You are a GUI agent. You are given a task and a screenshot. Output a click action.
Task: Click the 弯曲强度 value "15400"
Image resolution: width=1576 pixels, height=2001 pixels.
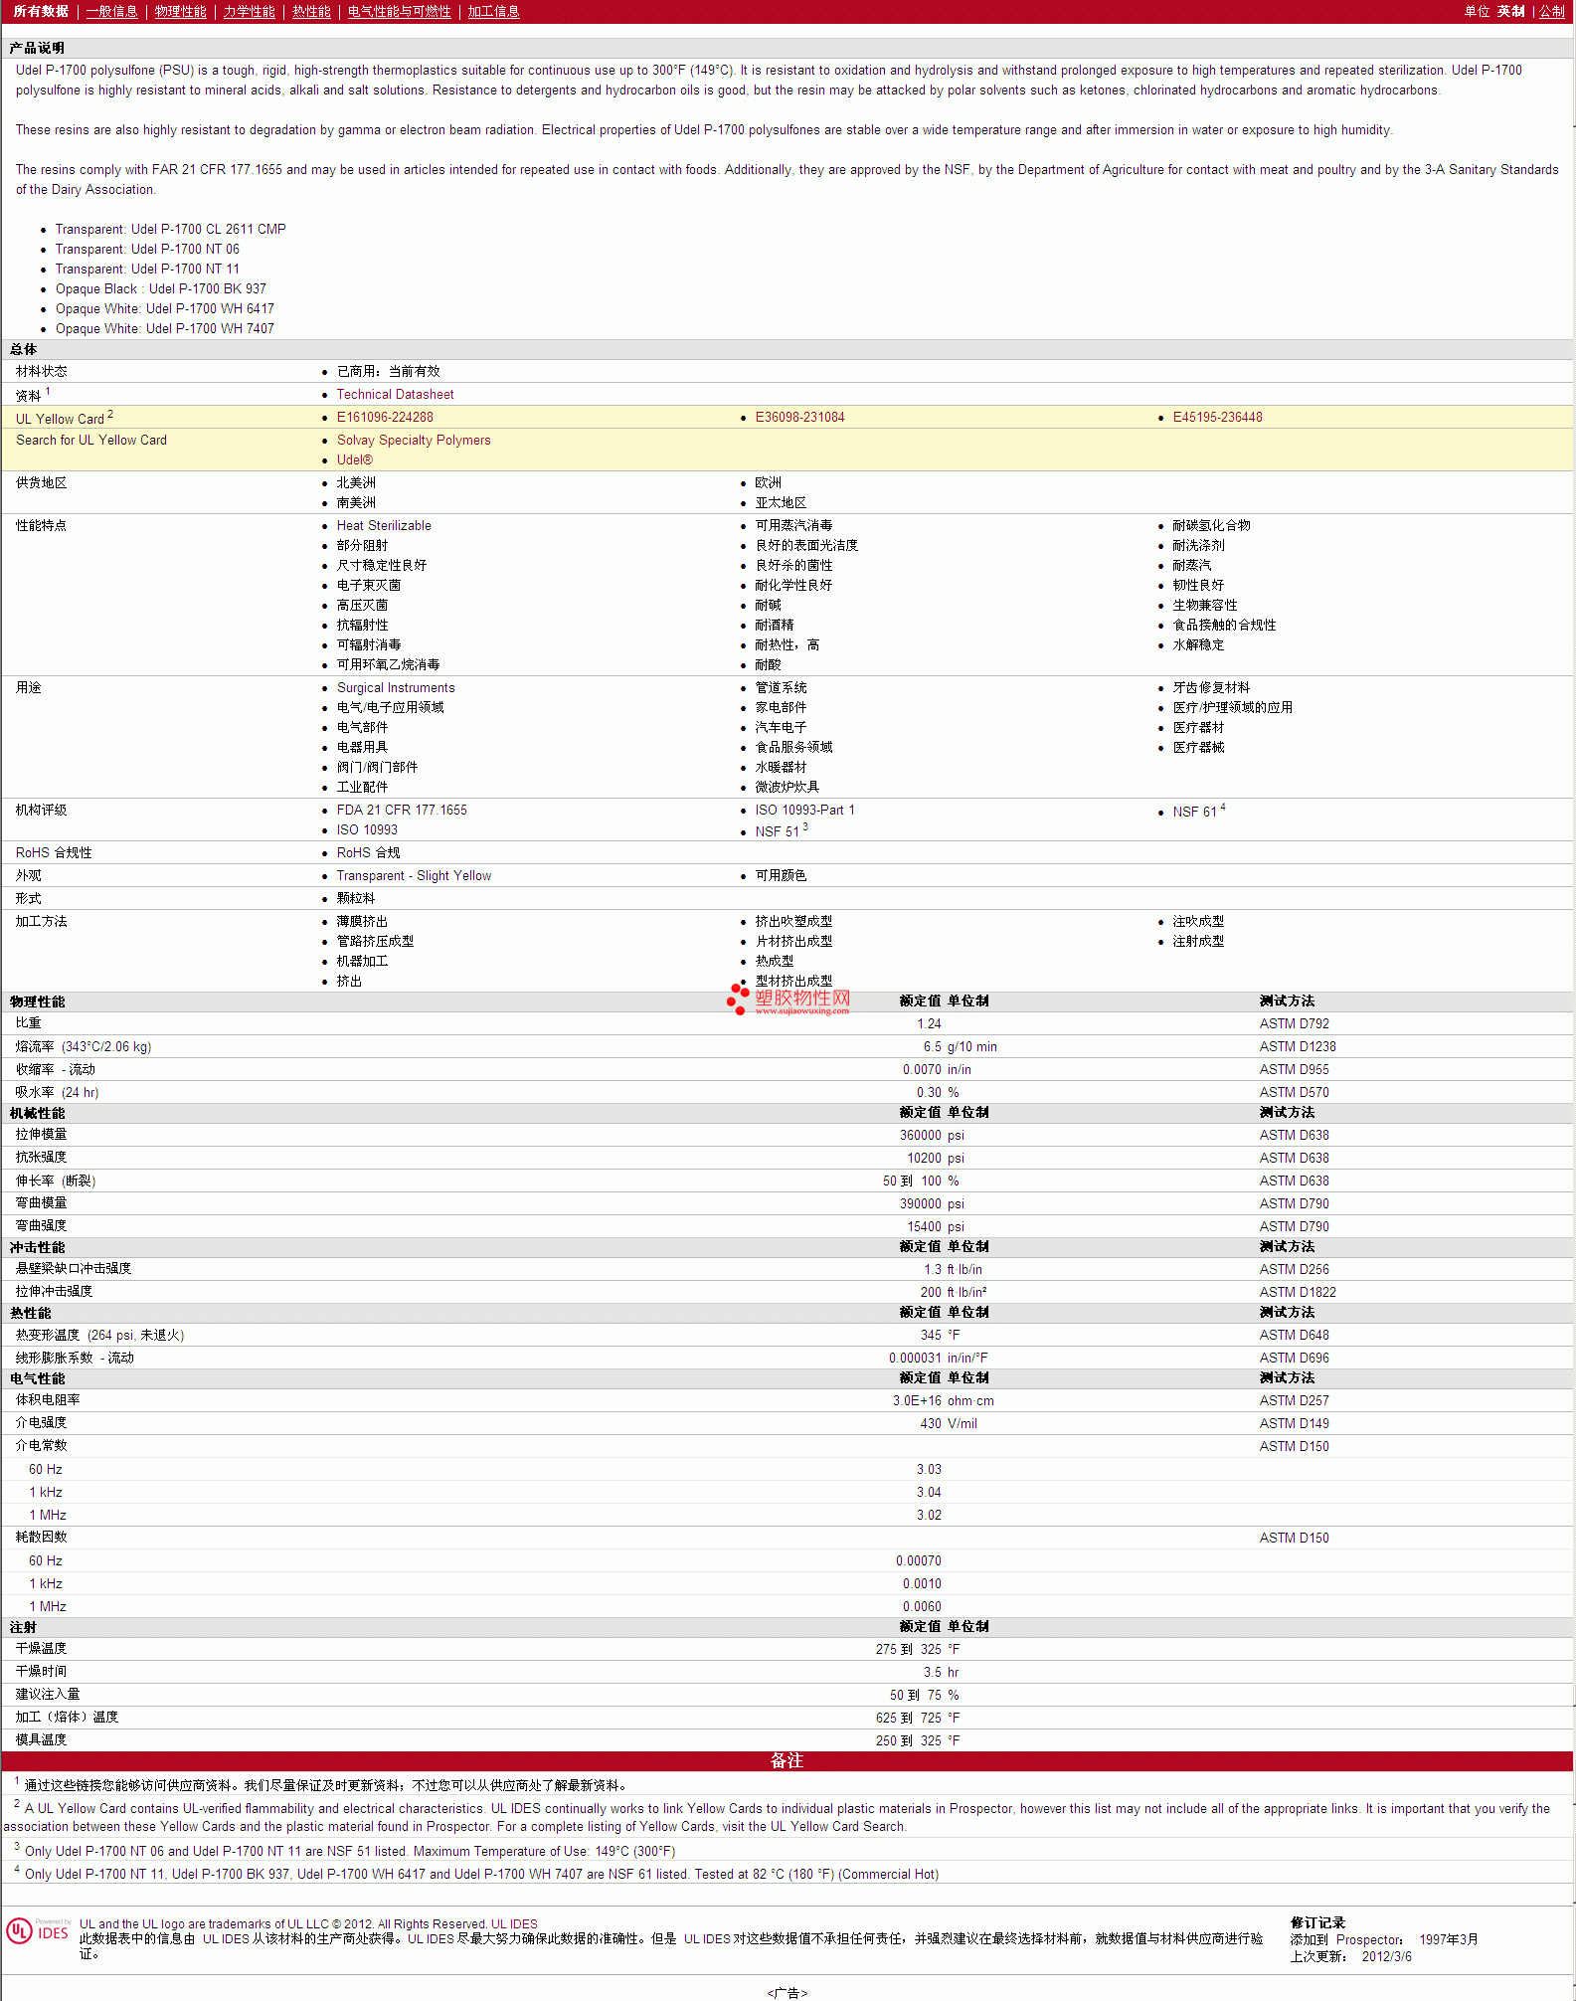924,1227
